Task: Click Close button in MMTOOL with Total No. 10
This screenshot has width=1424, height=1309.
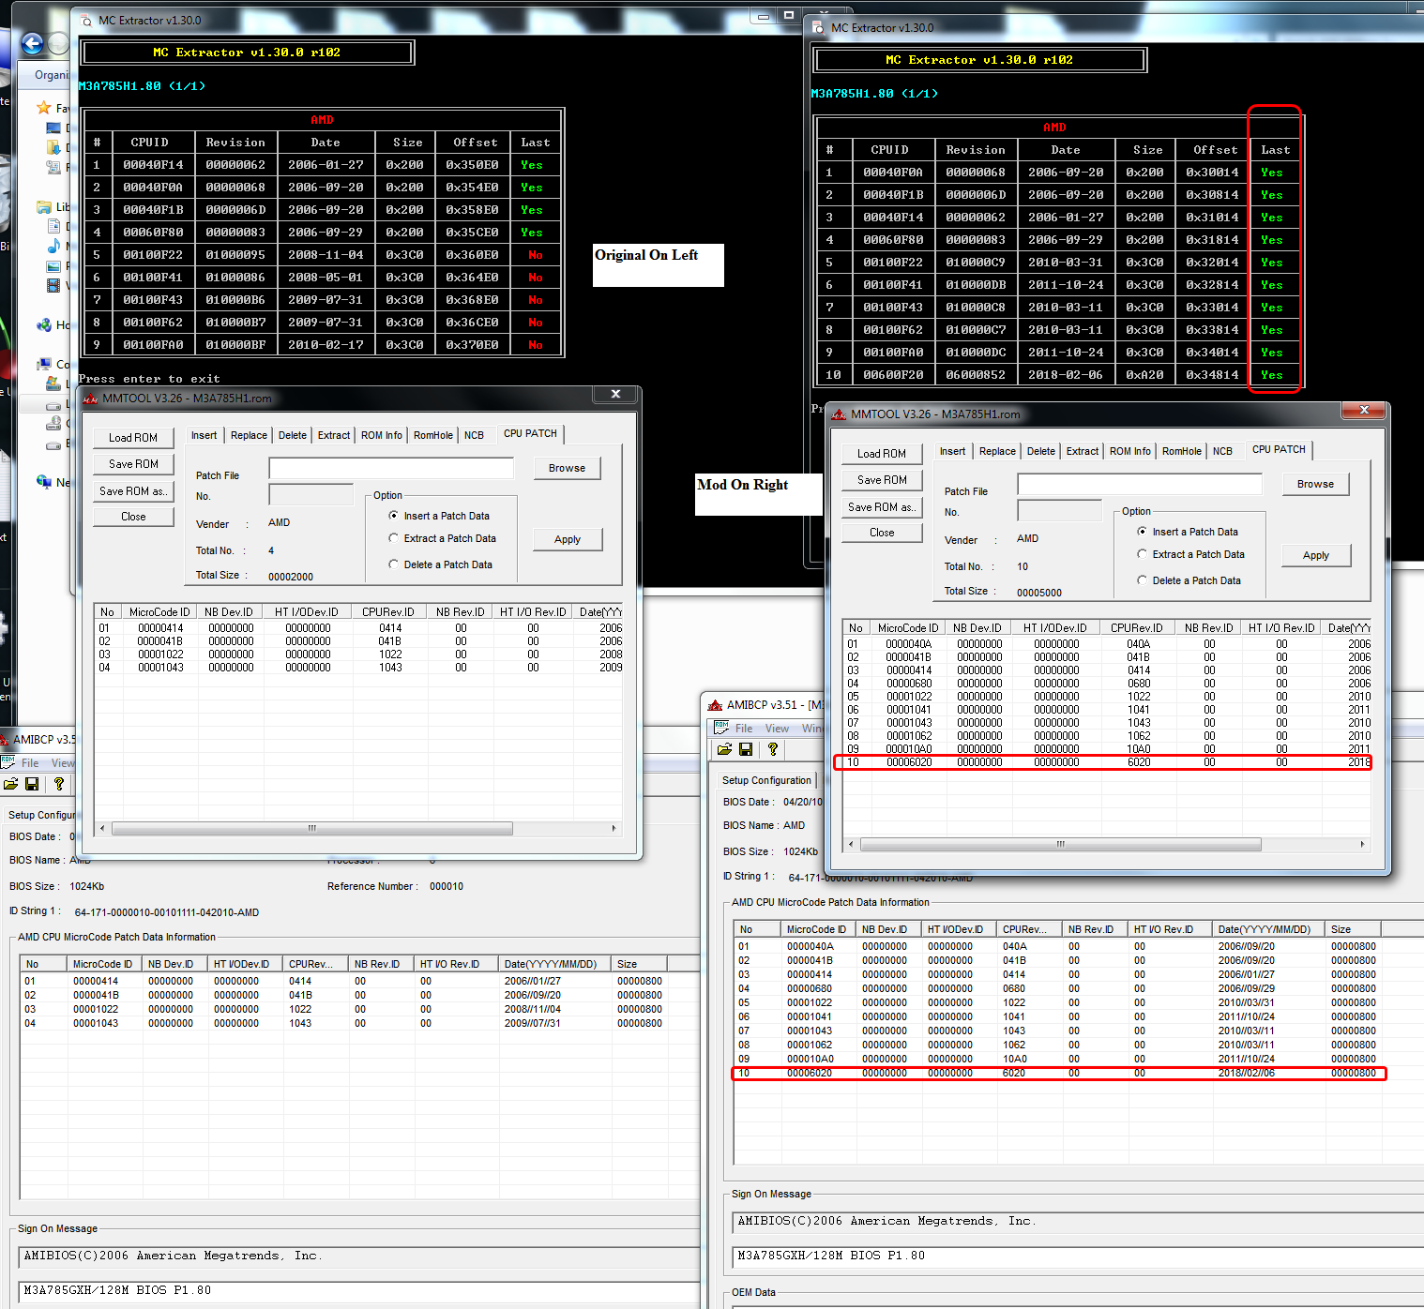Action: 882,533
